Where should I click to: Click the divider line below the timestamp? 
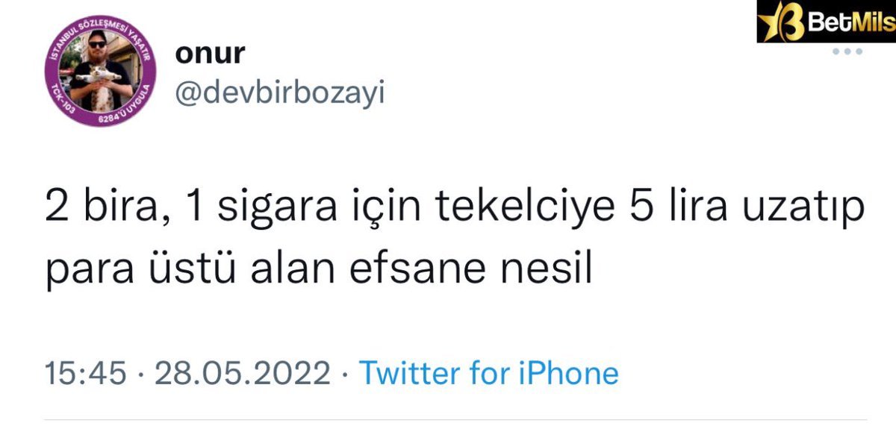[x=457, y=420]
